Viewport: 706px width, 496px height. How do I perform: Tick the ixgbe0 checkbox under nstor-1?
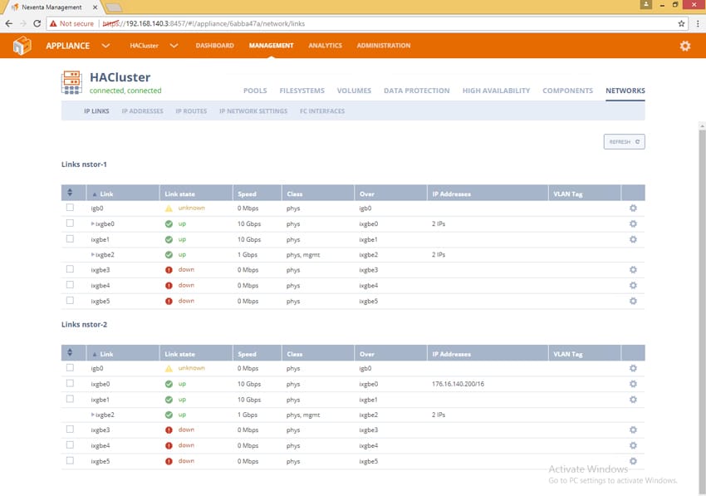coord(70,223)
